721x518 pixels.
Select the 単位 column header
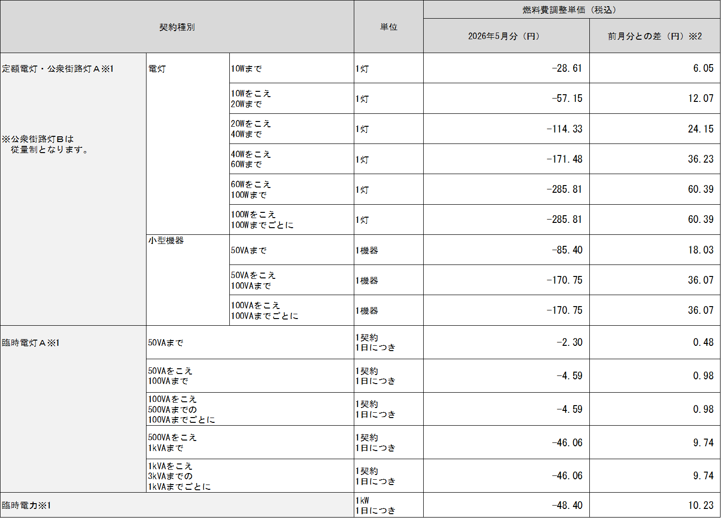(x=388, y=27)
